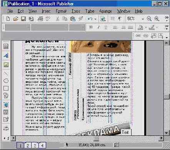Go to the Next Text Box icon
170x150 pixels.
coord(160,36)
